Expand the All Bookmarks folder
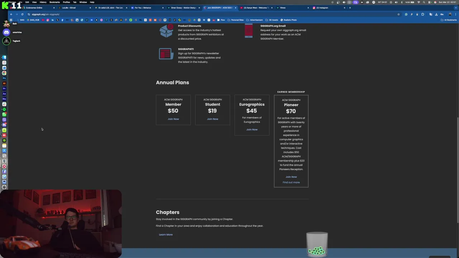 pyautogui.click(x=449, y=20)
